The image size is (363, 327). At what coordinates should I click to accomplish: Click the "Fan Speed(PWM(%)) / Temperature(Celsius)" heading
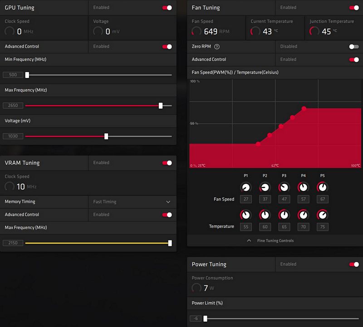click(235, 73)
